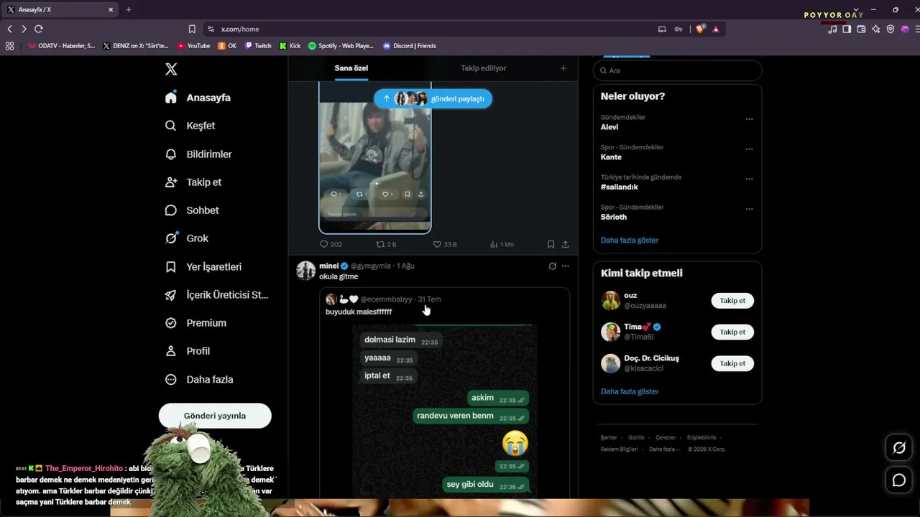Open the floating Grok button at right edge
This screenshot has height=517, width=920.
(x=899, y=448)
